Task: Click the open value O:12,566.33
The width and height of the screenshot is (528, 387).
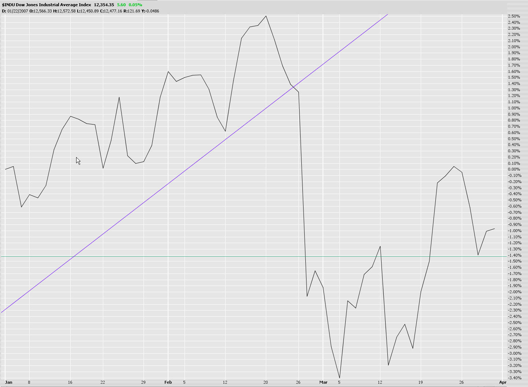Action: click(x=41, y=11)
